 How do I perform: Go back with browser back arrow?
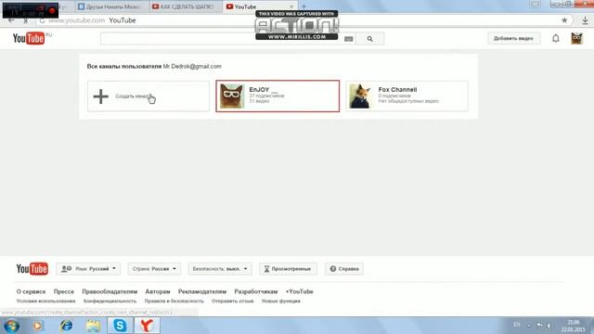[11, 20]
